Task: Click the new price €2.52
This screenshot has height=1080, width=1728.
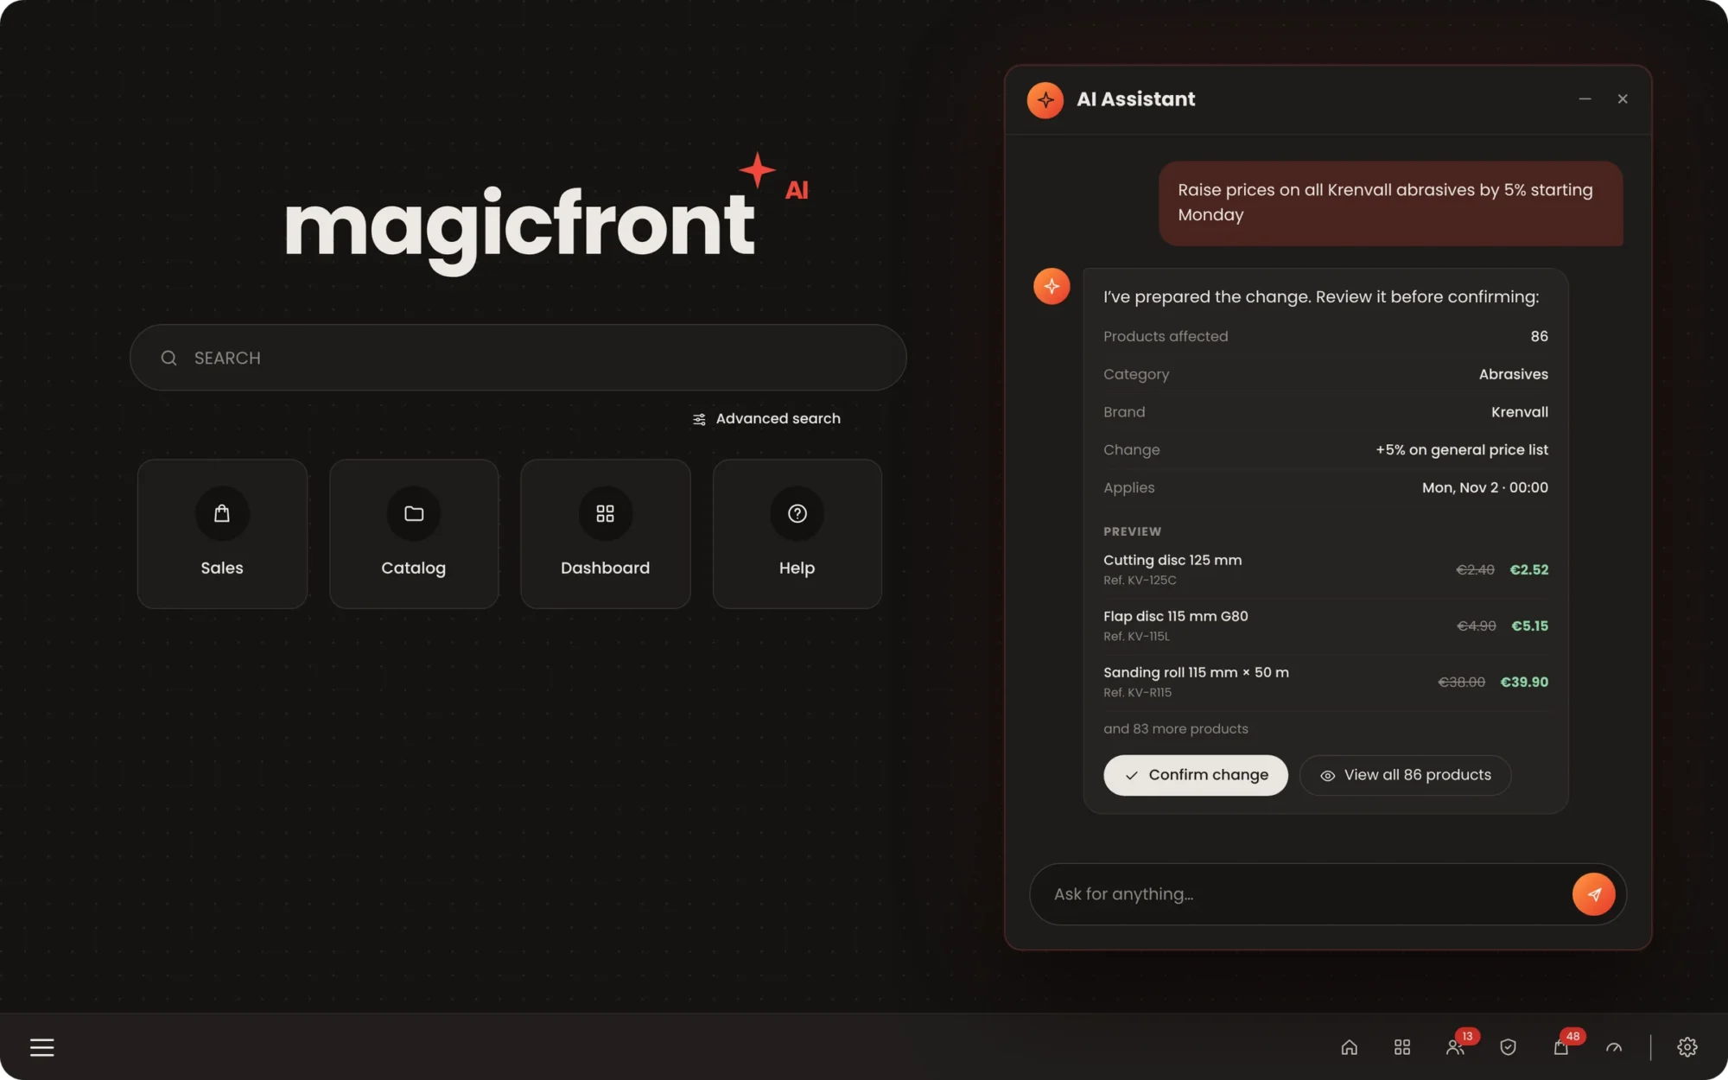Action: coord(1528,569)
